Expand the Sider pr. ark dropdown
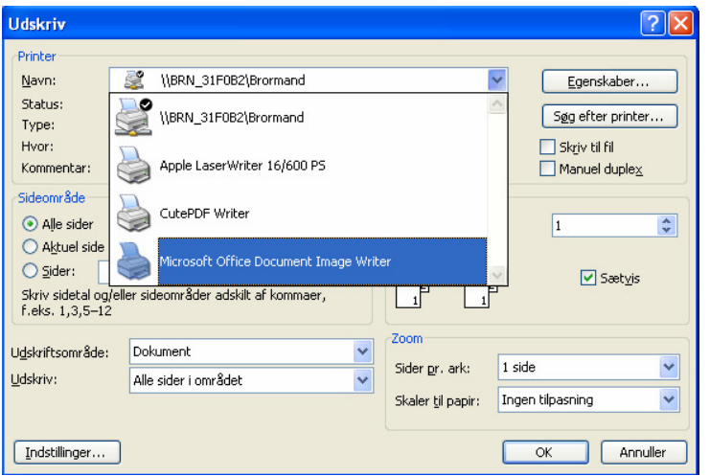Image resolution: width=710 pixels, height=476 pixels. [x=669, y=367]
